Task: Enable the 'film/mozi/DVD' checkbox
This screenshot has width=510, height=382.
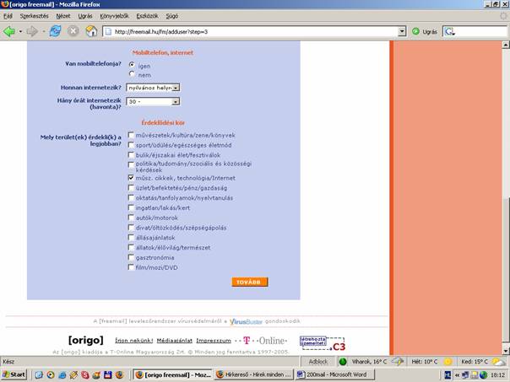Action: pyautogui.click(x=131, y=267)
